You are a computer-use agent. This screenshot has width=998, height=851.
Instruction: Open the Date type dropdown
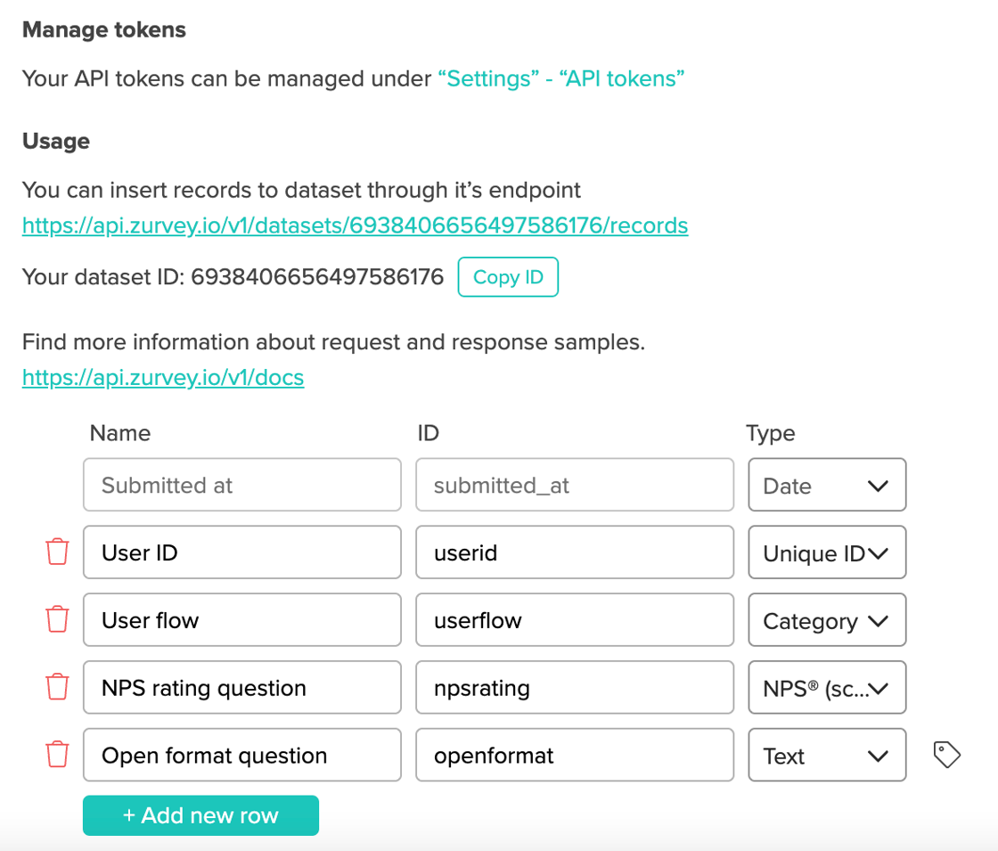(x=827, y=485)
